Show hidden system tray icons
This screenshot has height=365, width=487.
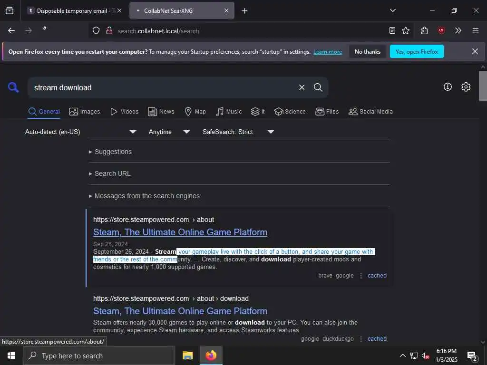(402, 355)
